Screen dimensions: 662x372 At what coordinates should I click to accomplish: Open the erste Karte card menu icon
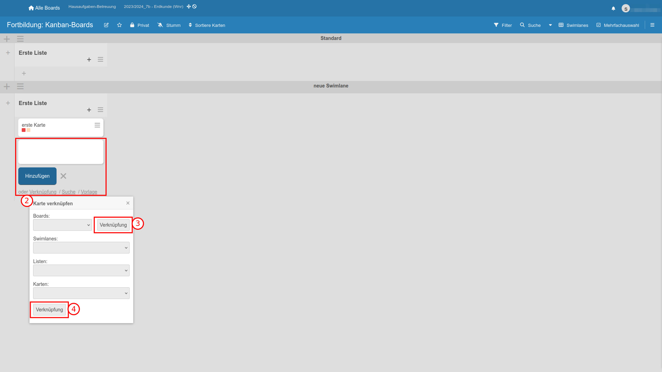tap(97, 125)
